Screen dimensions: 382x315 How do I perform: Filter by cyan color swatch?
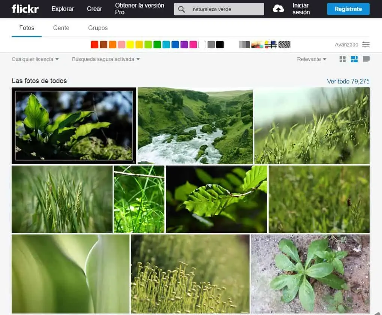tap(166, 45)
